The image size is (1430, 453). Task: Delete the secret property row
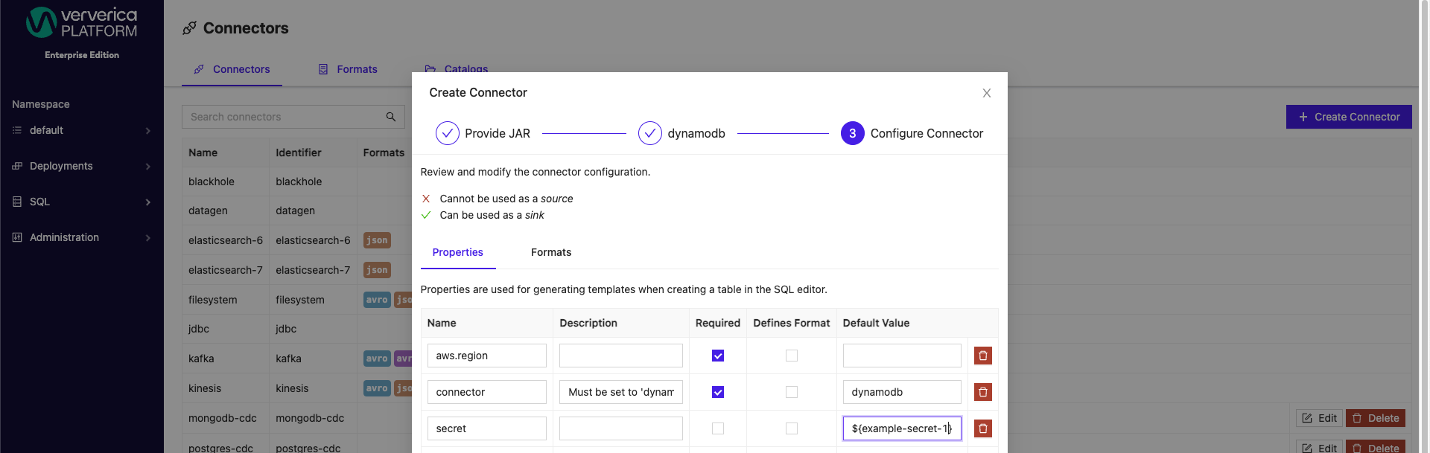pyautogui.click(x=982, y=428)
